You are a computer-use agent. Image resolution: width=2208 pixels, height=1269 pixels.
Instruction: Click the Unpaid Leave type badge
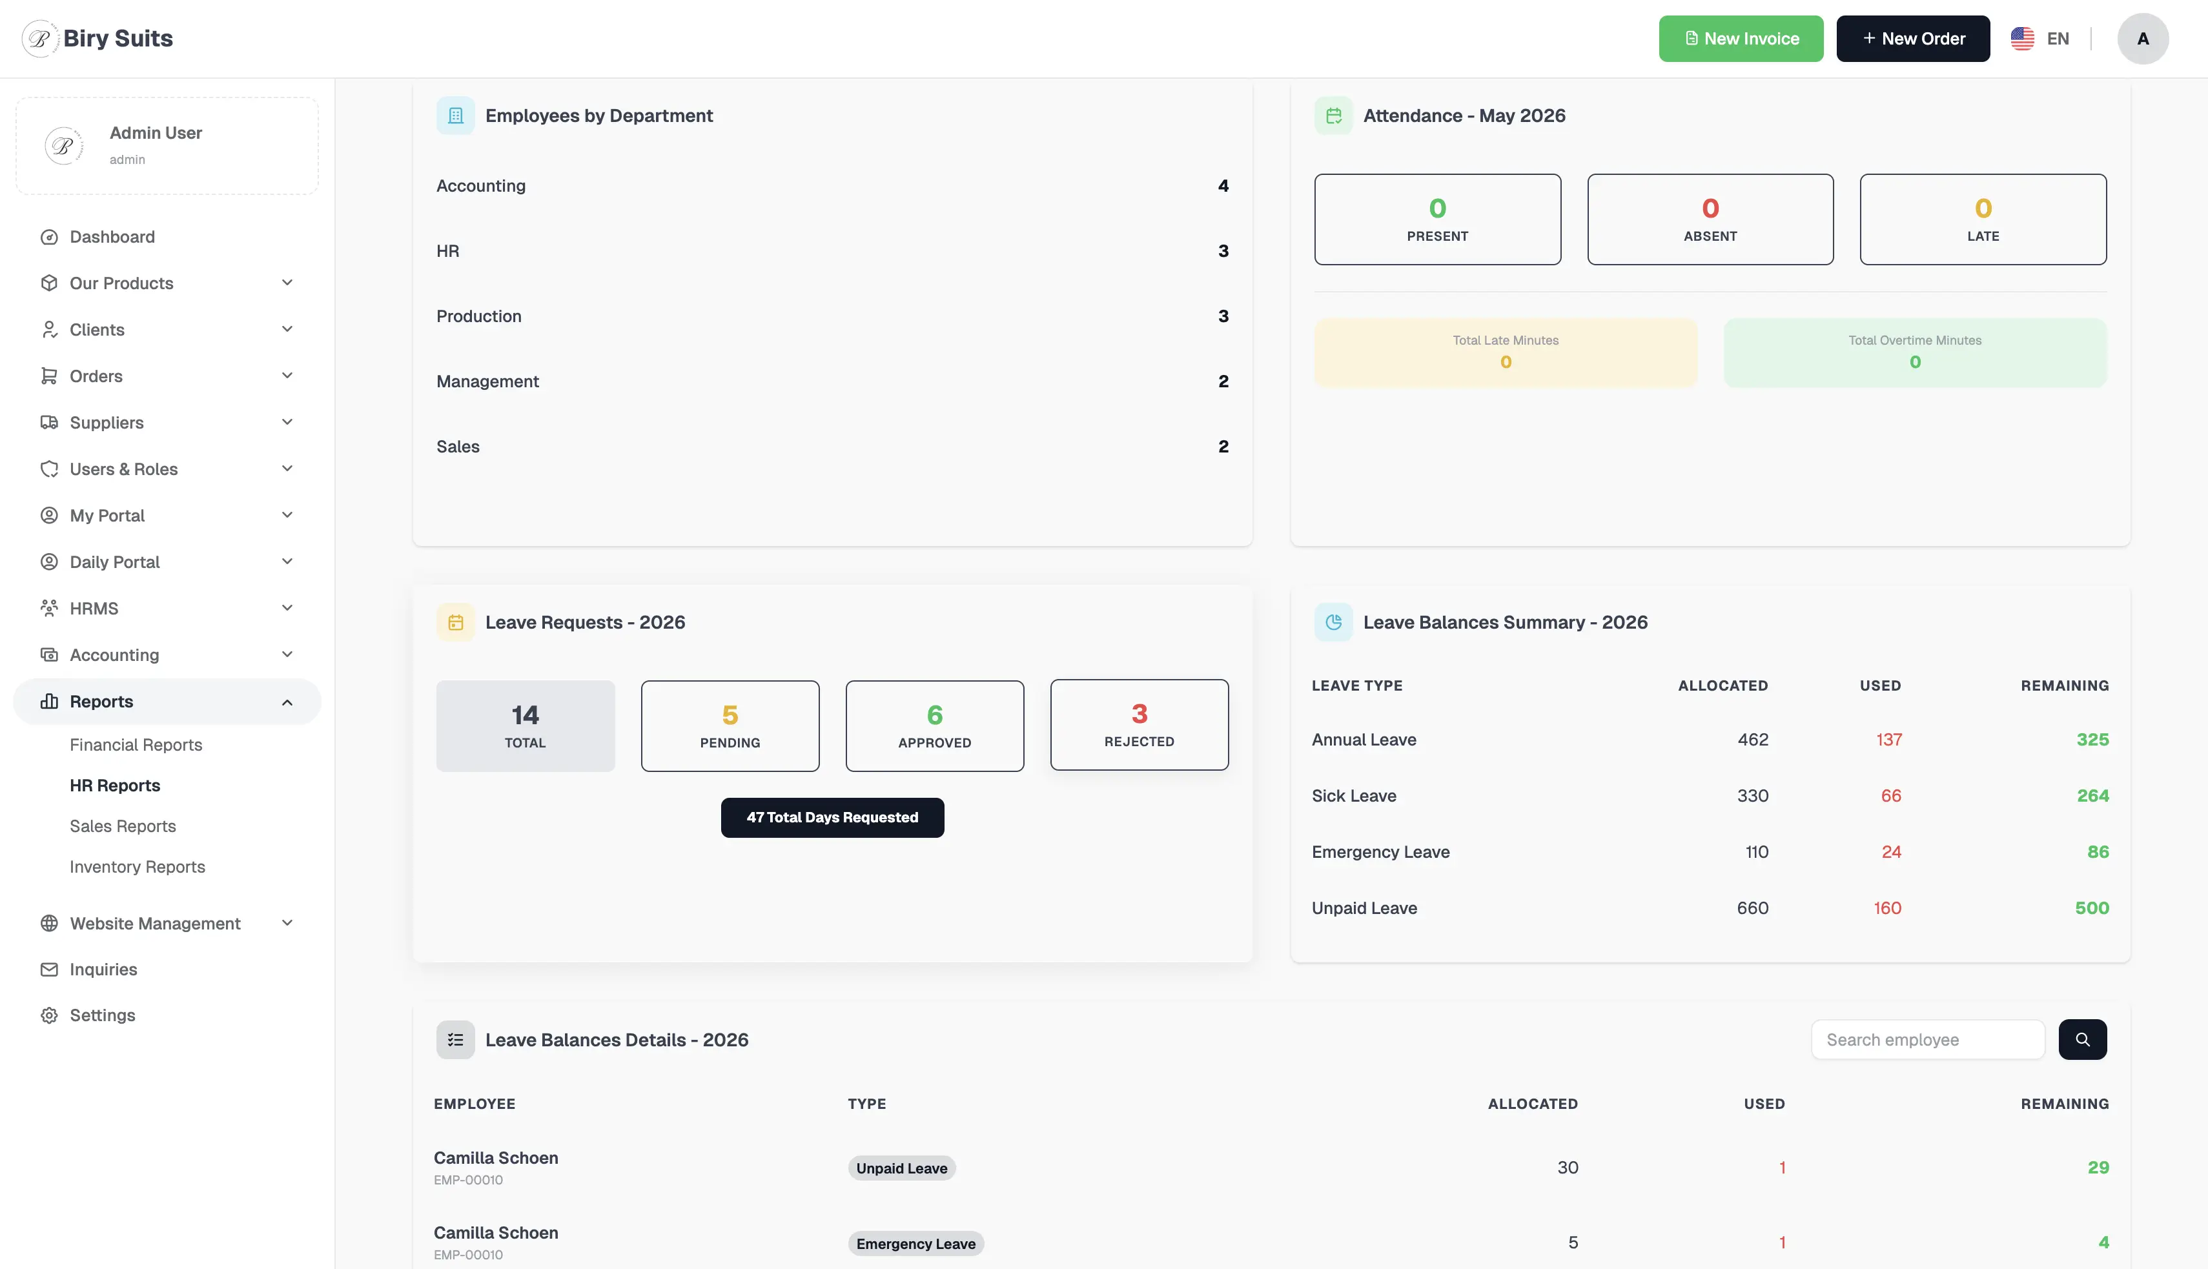901,1168
